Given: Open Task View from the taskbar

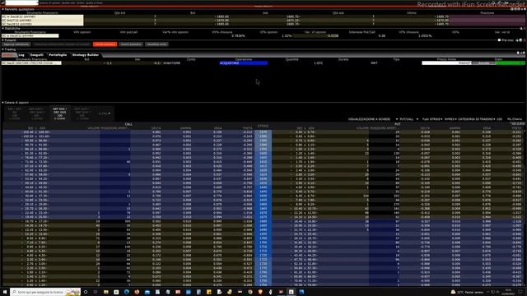Looking at the screenshot, I should coord(96,292).
